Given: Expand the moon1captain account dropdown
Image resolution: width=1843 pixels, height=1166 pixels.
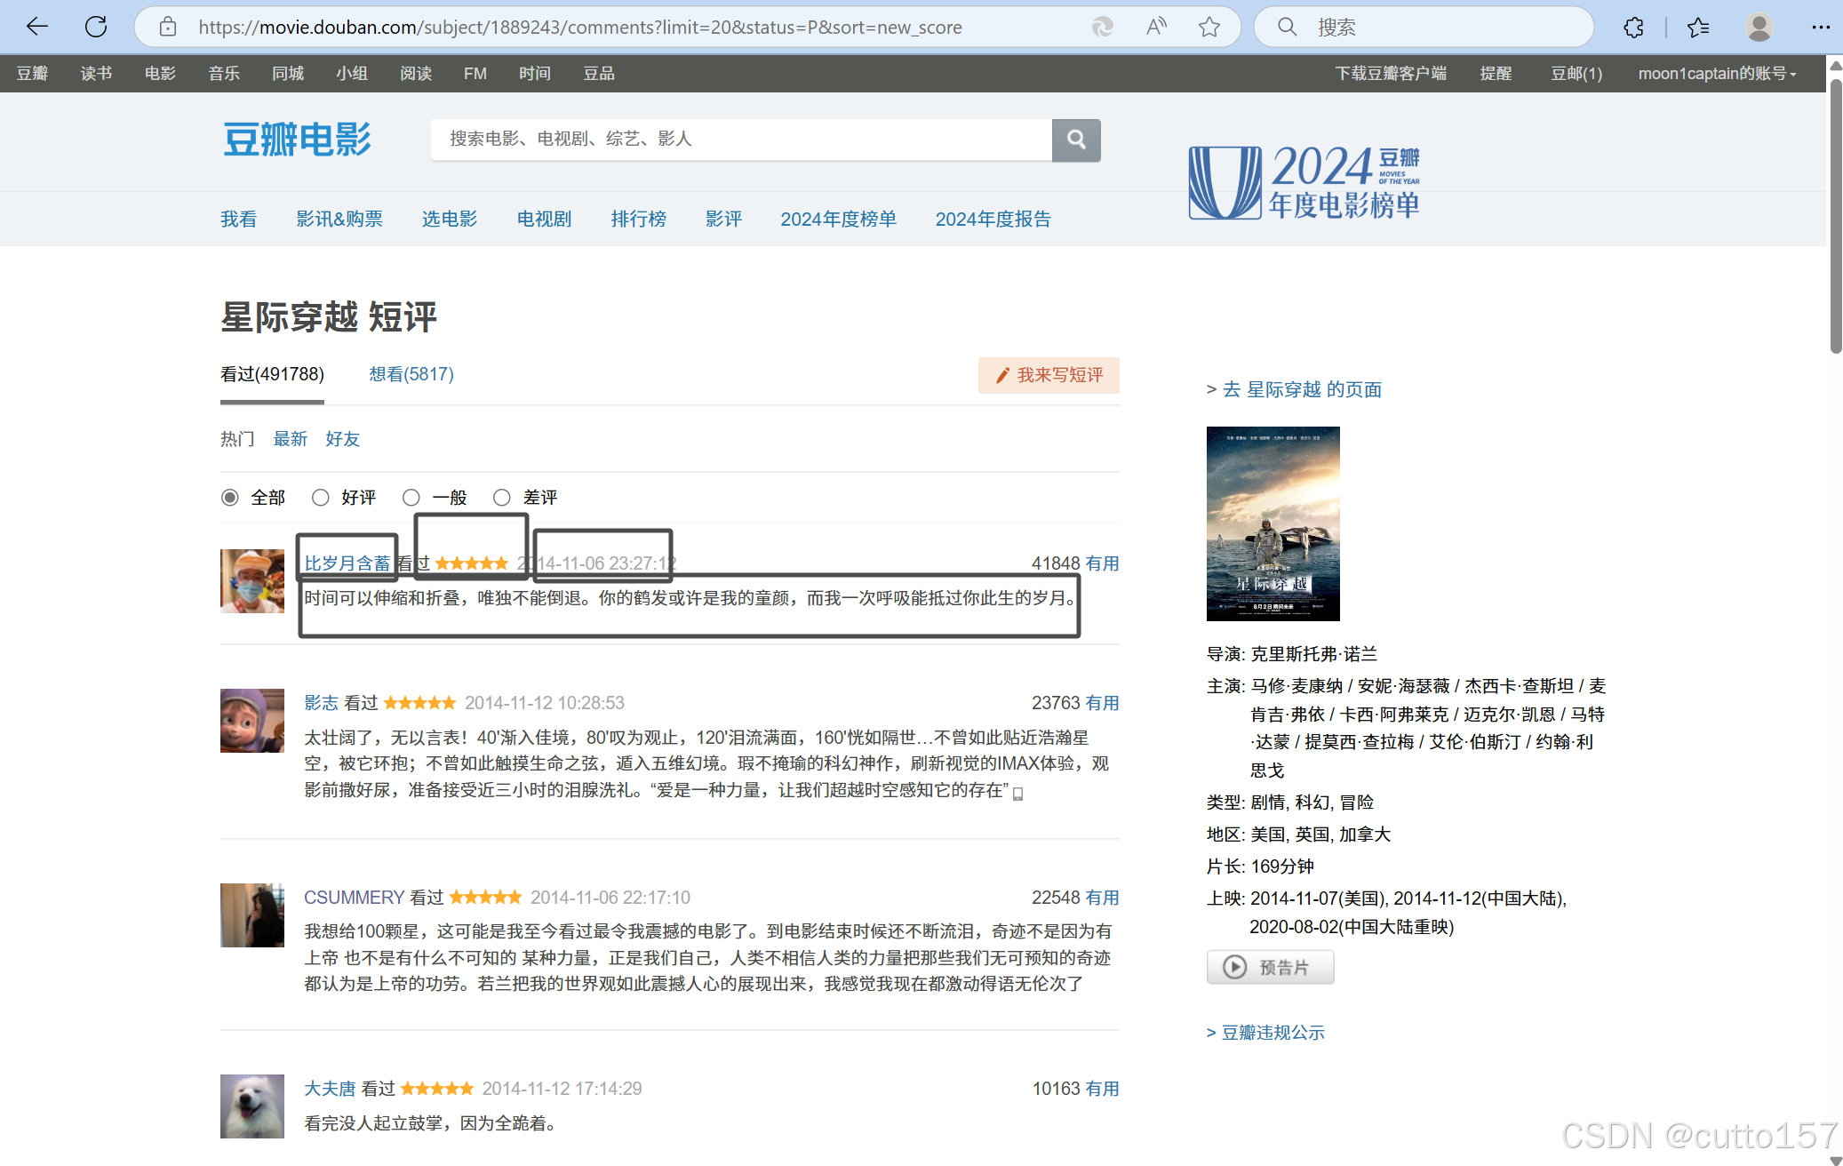Looking at the screenshot, I should [x=1717, y=74].
